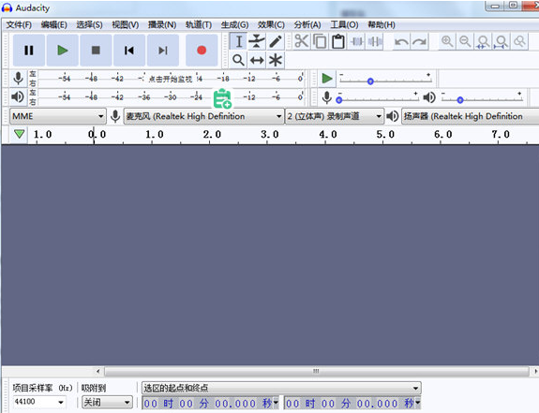Click the scrollbar left arrow

(x=98, y=371)
